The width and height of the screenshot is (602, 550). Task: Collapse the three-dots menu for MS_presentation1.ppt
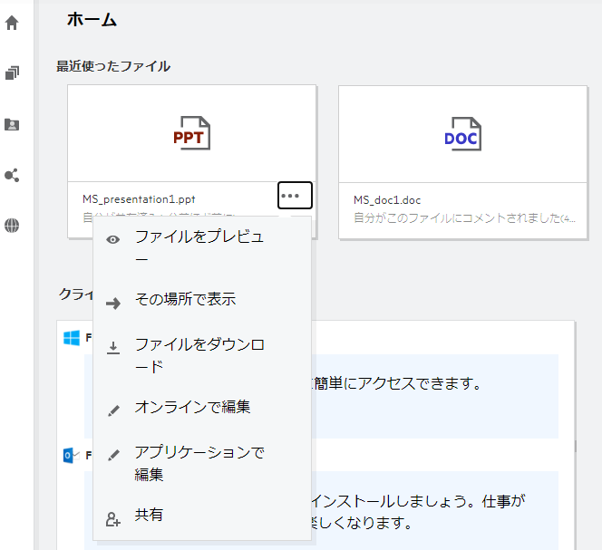click(x=289, y=195)
